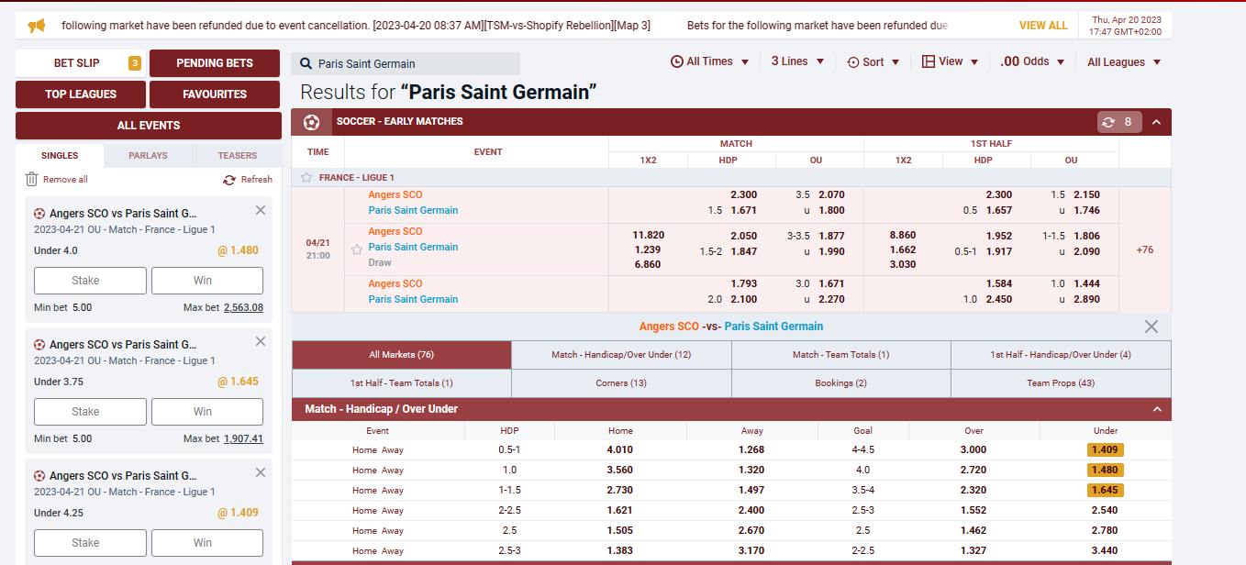Select Under odds 2.540 for goal 2.5-3
1246x565 pixels.
pyautogui.click(x=1105, y=510)
